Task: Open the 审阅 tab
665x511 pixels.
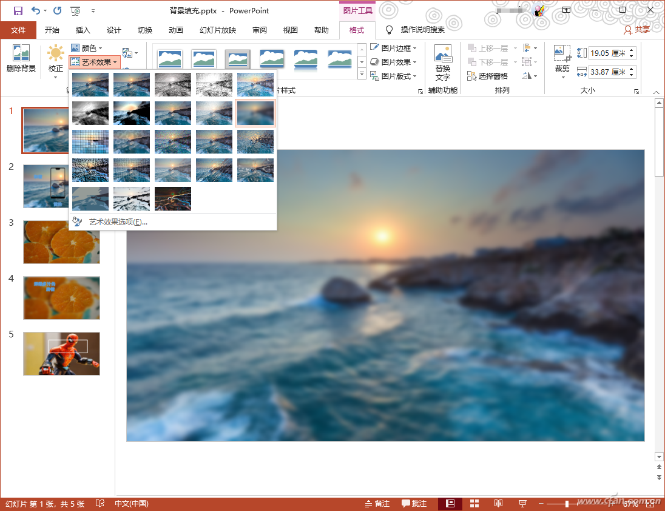Action: pos(259,30)
